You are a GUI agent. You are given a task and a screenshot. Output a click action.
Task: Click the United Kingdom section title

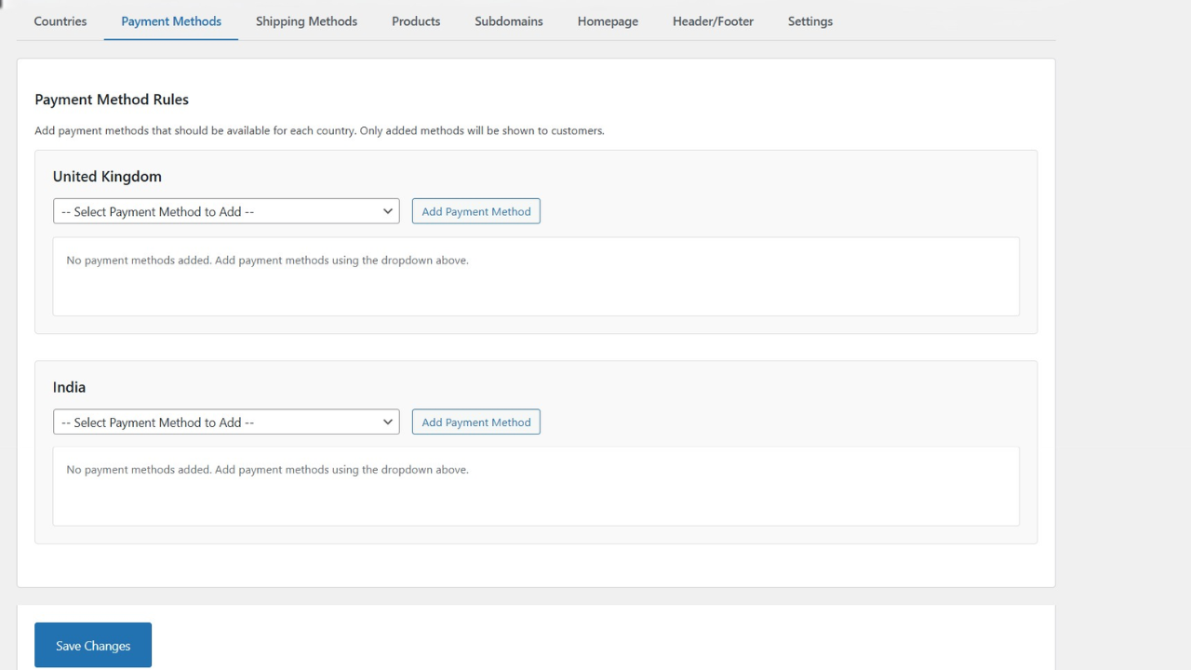click(107, 176)
